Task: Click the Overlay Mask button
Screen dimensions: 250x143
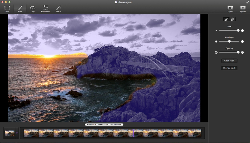Action: point(229,68)
